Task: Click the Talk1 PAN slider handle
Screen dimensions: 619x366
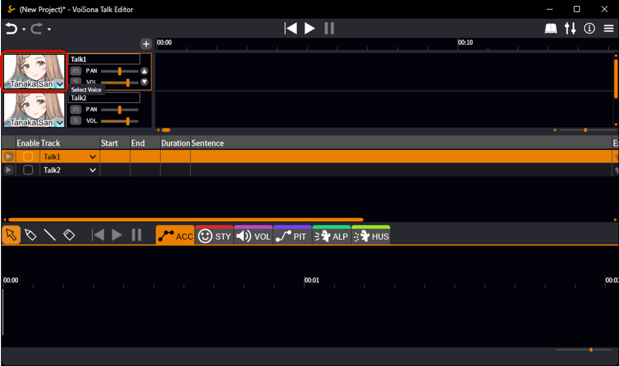Action: pyautogui.click(x=119, y=71)
